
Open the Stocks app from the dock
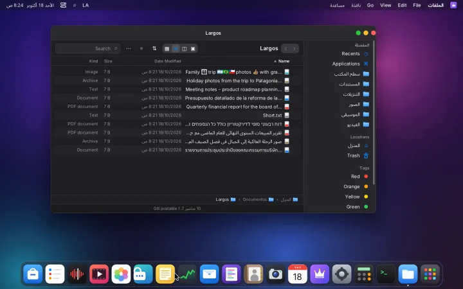187,274
